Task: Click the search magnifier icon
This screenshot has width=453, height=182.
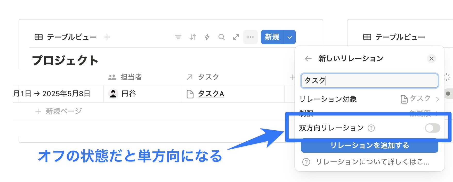Action: [221, 37]
